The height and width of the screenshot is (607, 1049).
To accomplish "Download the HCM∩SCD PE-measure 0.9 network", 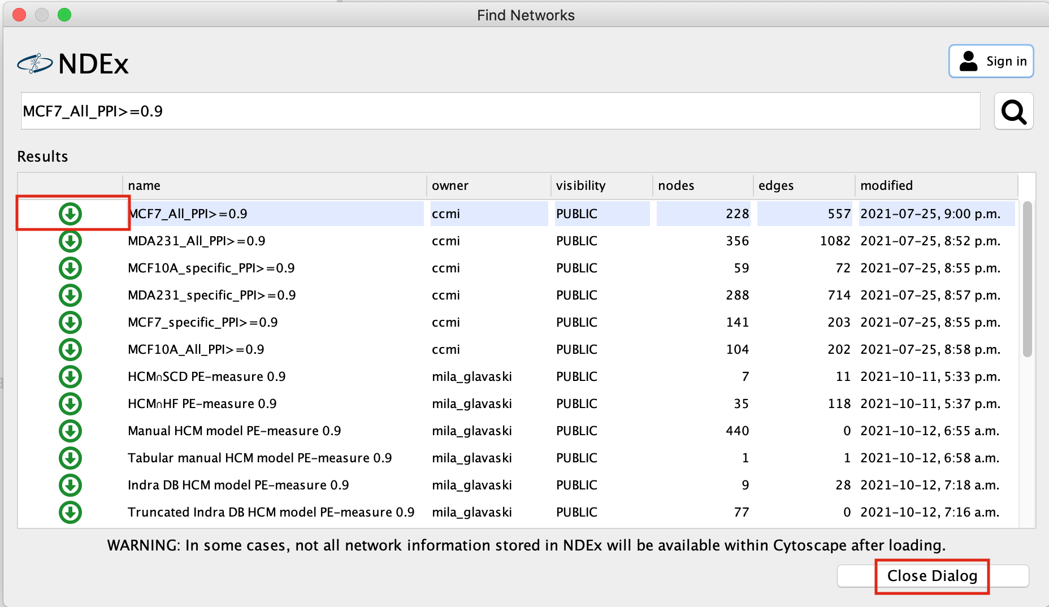I will (x=70, y=376).
